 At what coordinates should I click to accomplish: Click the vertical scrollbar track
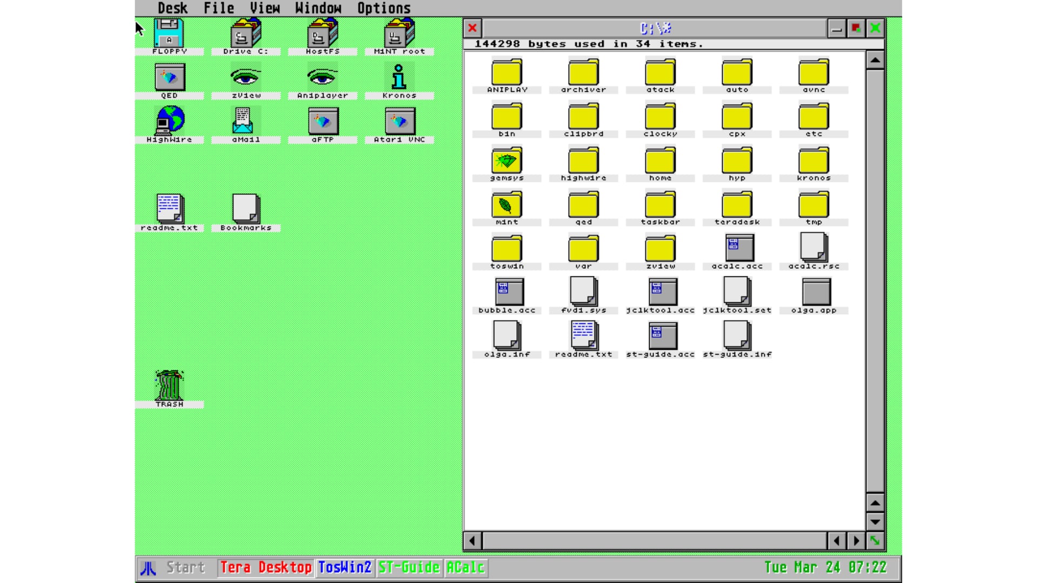click(x=875, y=280)
